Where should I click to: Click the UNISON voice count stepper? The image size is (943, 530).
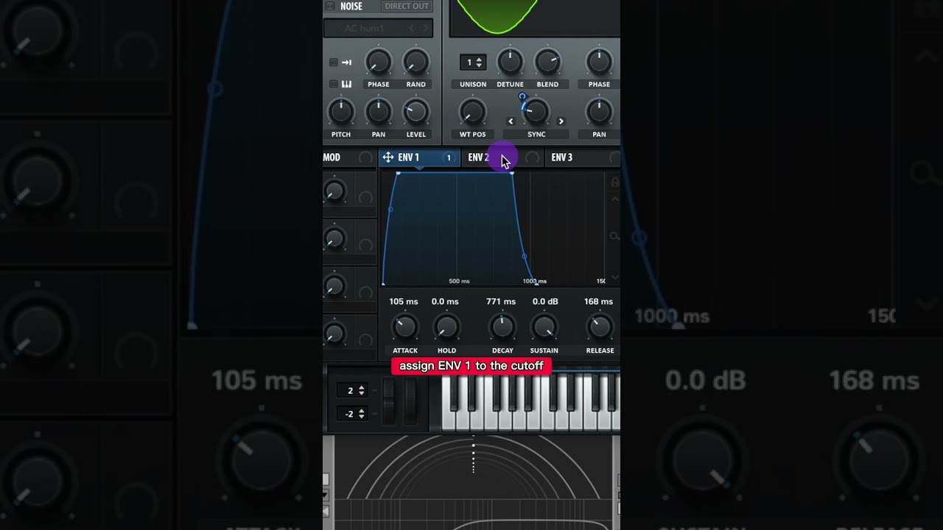(472, 63)
